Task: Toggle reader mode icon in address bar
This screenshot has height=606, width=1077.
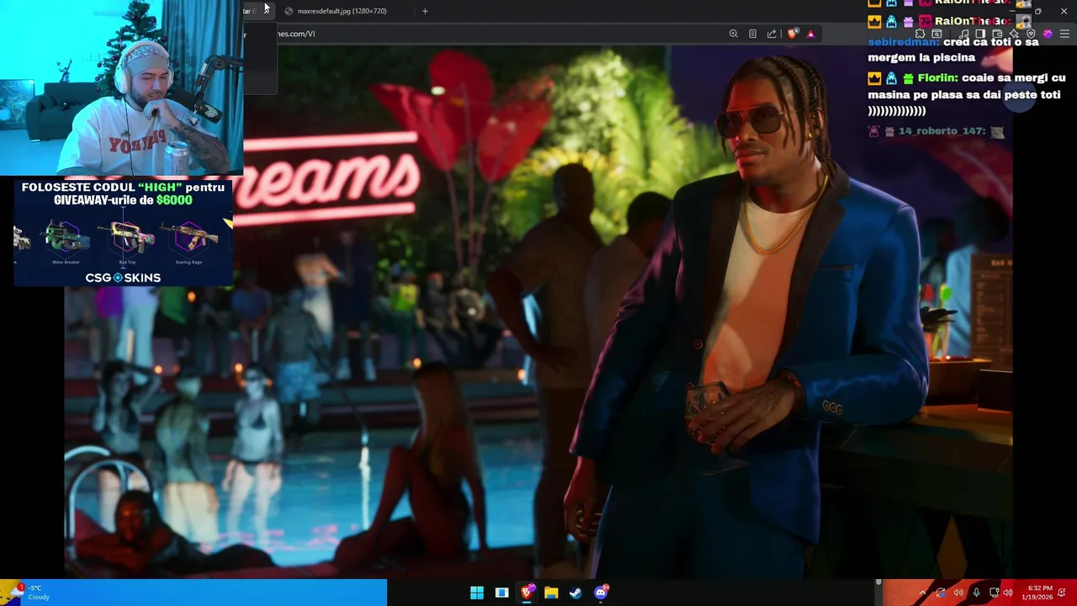Action: (x=752, y=34)
